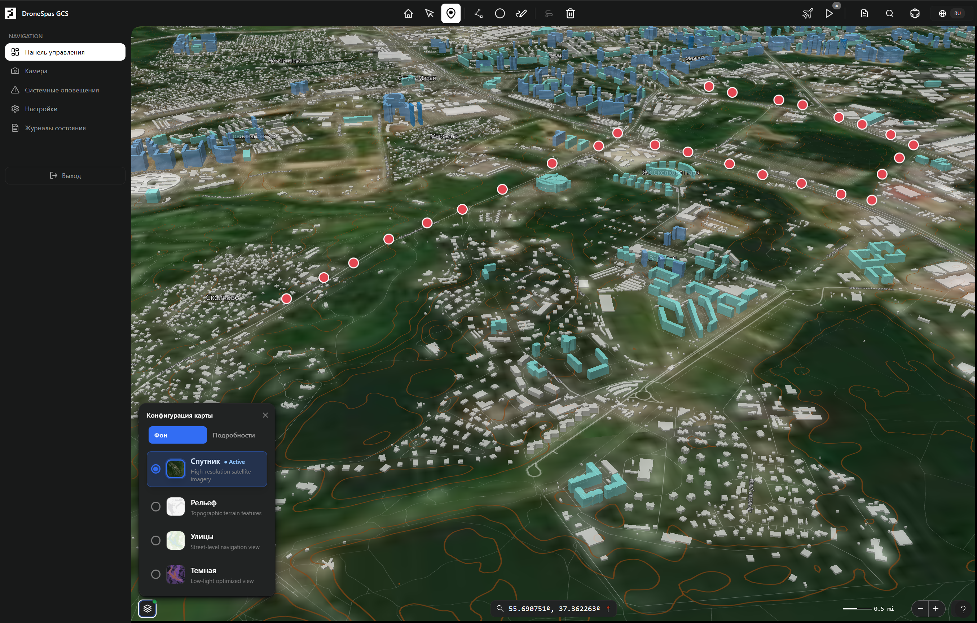Viewport: 977px width, 623px height.
Task: Click the airplane takeoff icon
Action: pos(807,13)
